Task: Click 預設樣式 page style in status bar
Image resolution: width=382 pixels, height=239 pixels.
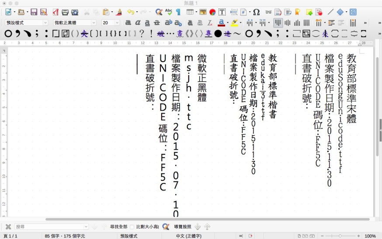Action: click(x=128, y=236)
